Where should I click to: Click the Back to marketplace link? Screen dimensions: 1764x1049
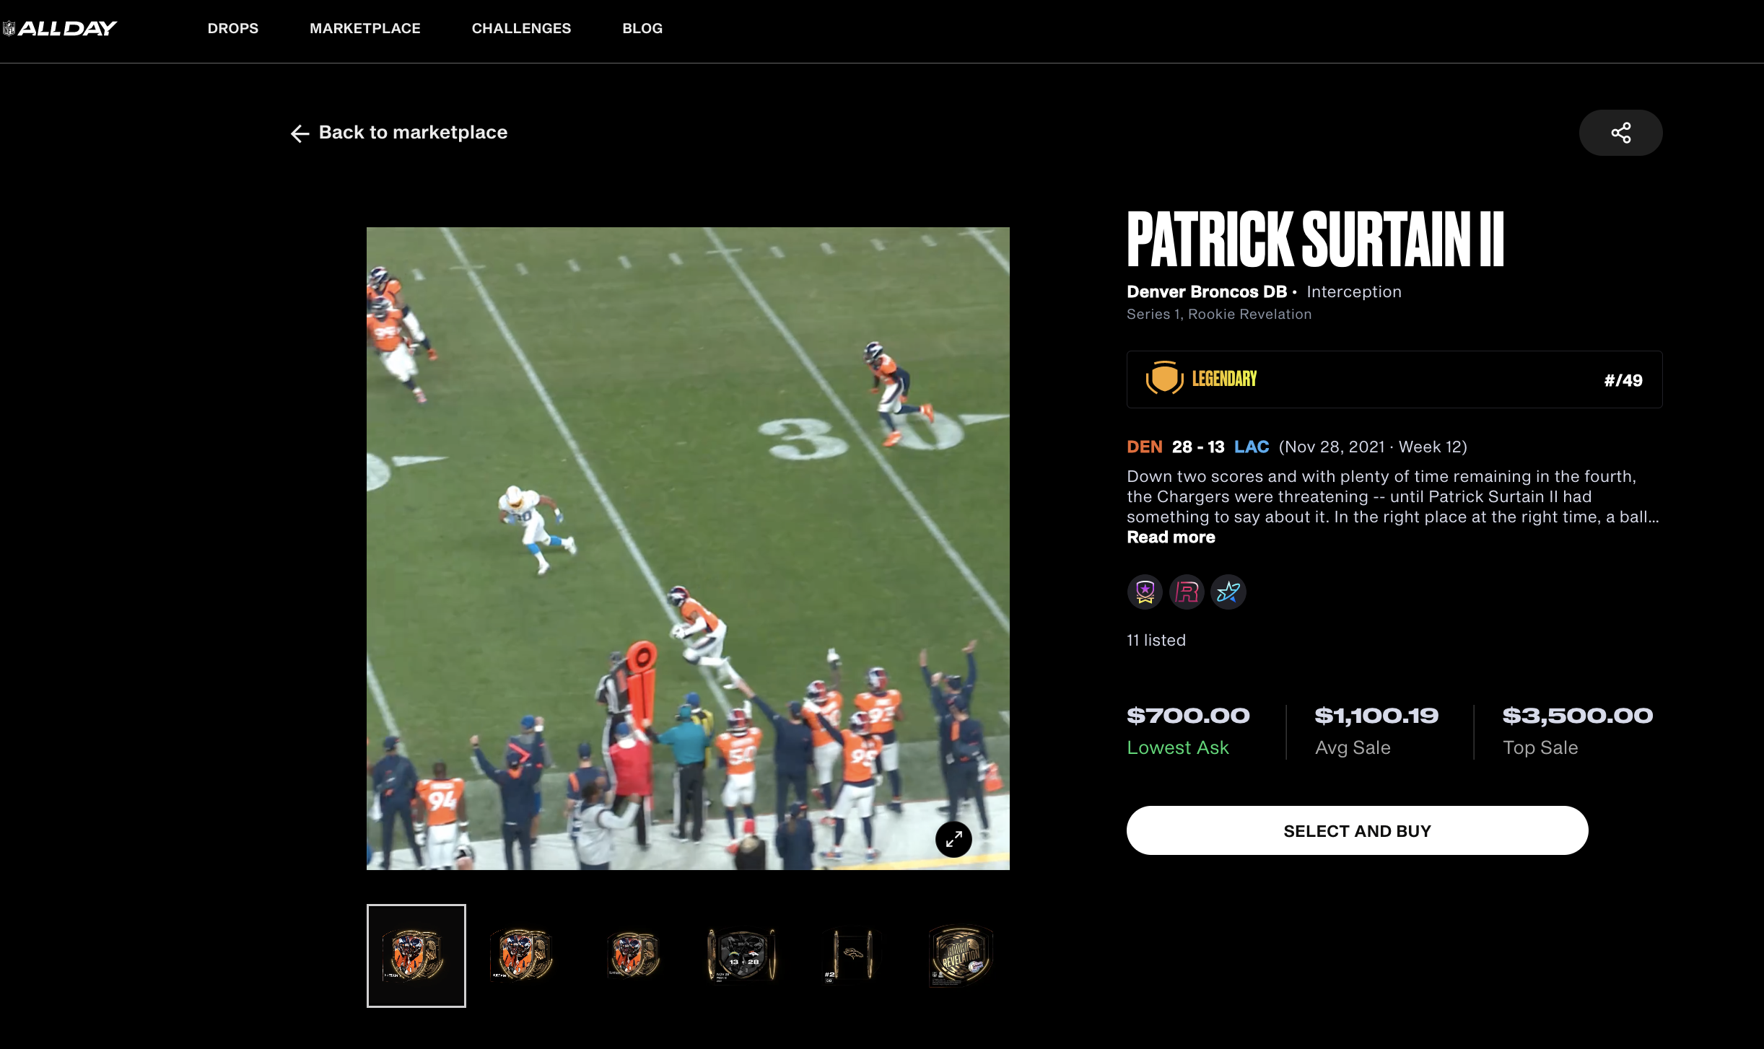pyautogui.click(x=412, y=132)
